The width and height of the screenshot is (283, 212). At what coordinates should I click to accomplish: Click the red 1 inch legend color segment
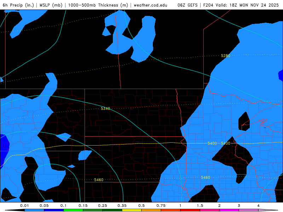tap(190, 210)
